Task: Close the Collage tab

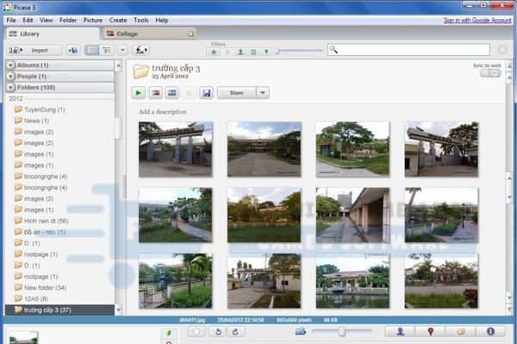Action: pyautogui.click(x=191, y=34)
